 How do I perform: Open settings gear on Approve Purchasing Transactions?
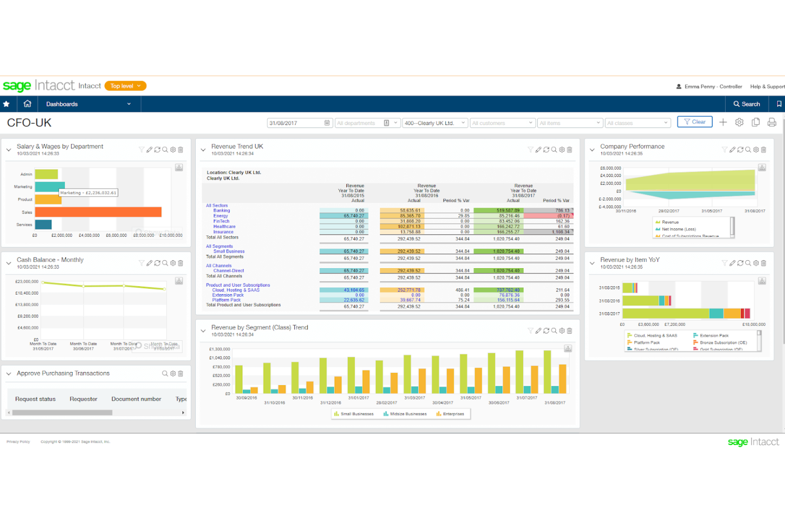(173, 374)
